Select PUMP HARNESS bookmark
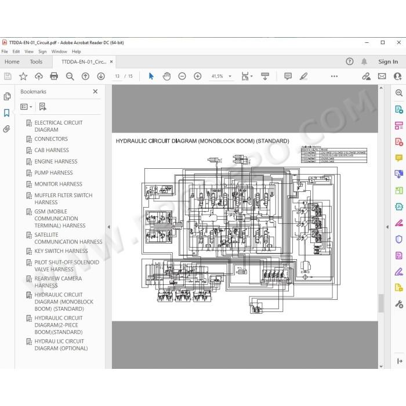 [x=53, y=173]
